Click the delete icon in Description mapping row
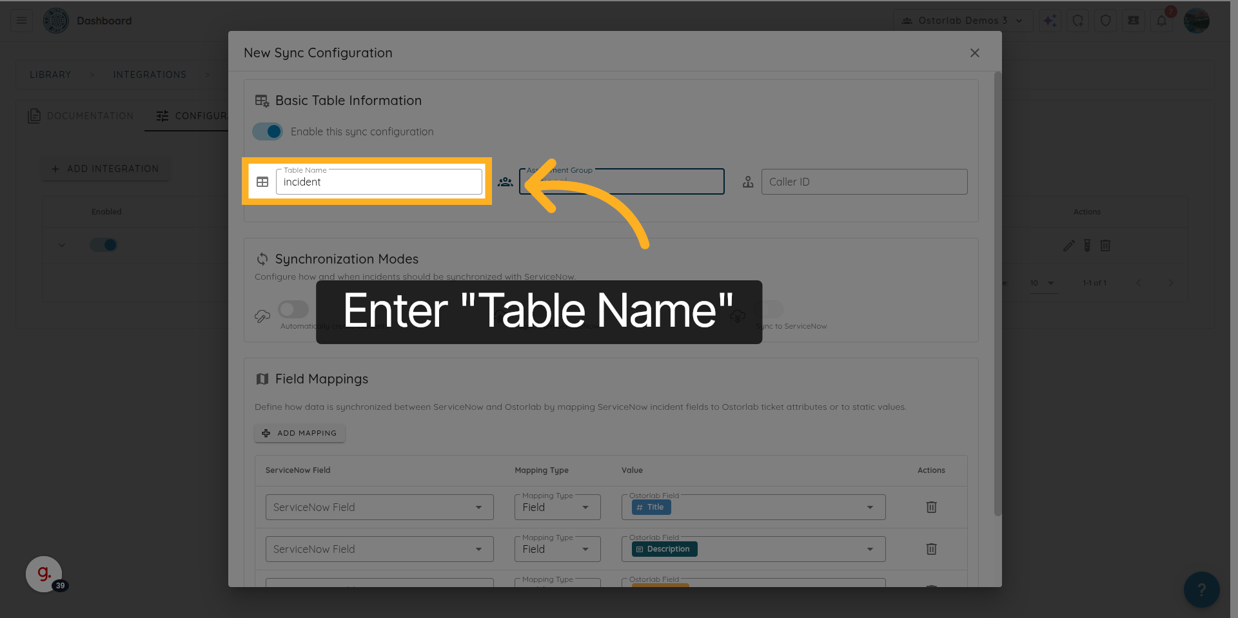This screenshot has height=618, width=1238. 931,549
